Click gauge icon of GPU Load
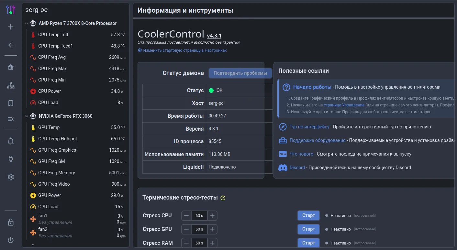Screen dimensions: 457x250 click(33, 207)
